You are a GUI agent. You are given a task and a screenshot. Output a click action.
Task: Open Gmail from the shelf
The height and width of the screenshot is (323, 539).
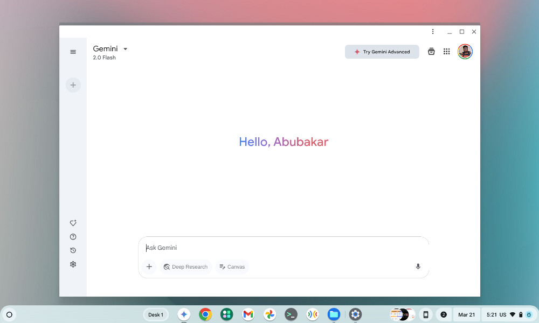point(248,314)
